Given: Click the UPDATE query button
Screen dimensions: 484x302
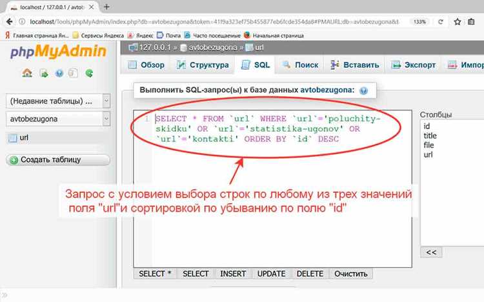Looking at the screenshot, I should pos(271,274).
